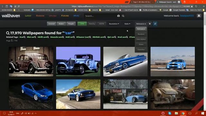Open the dusty abandoned car thumbnail
Screen dimensions: 206x116
[173, 94]
